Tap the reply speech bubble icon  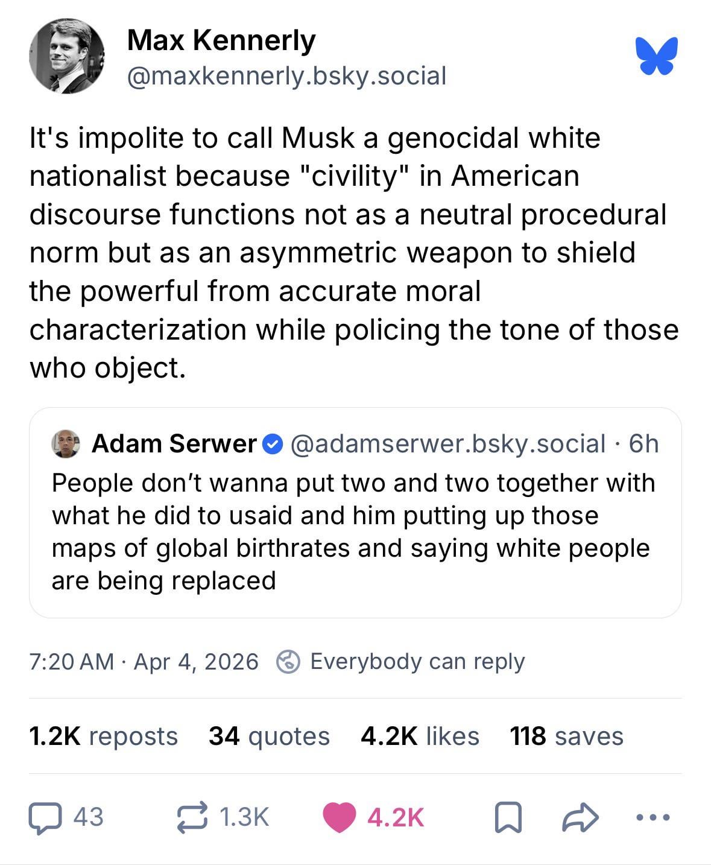point(45,818)
